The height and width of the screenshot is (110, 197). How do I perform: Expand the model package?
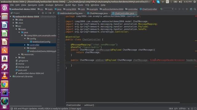click(x=25, y=48)
